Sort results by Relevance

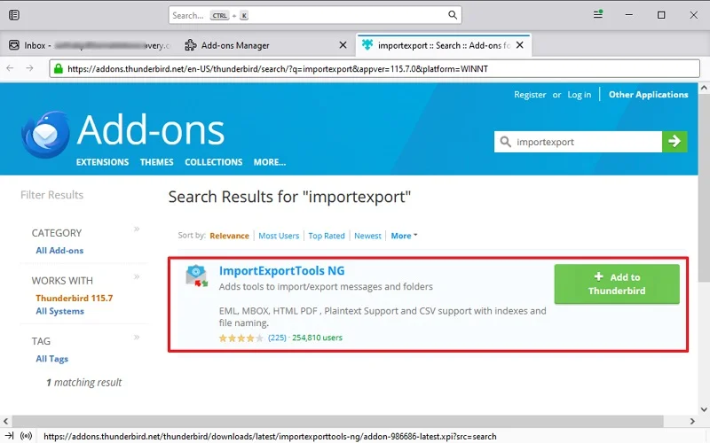(229, 236)
